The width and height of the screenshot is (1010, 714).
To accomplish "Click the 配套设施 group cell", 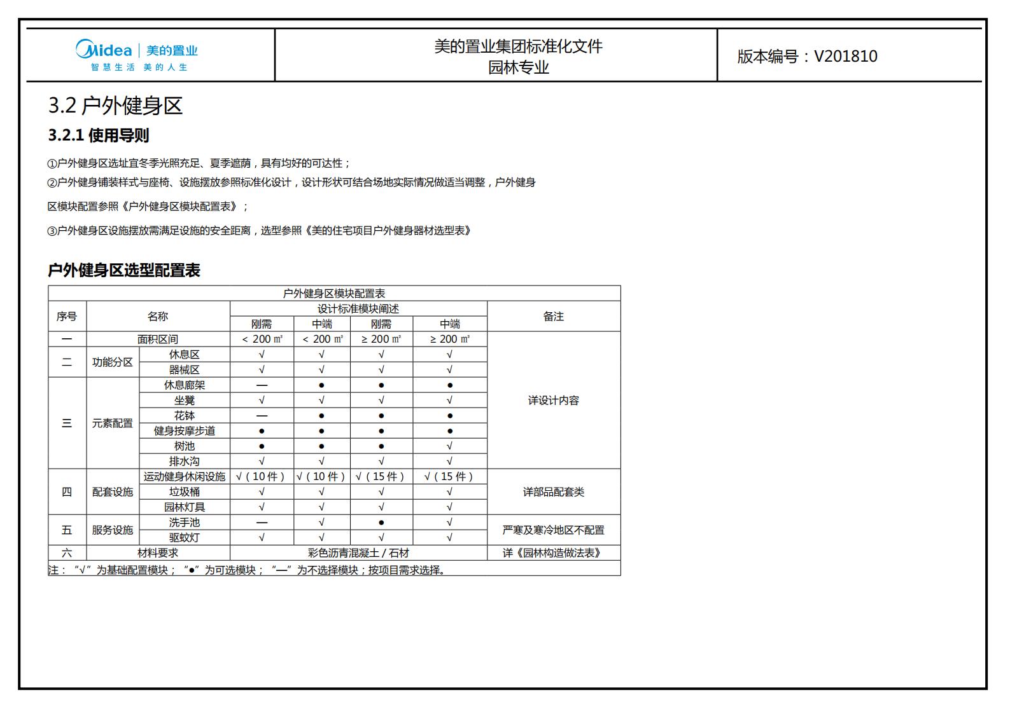I will point(113,492).
